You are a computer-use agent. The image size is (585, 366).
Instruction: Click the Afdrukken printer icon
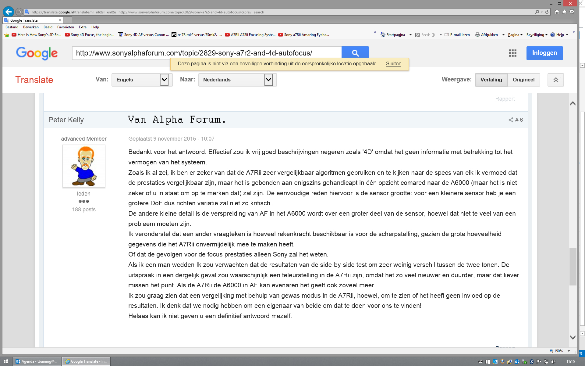(x=477, y=35)
